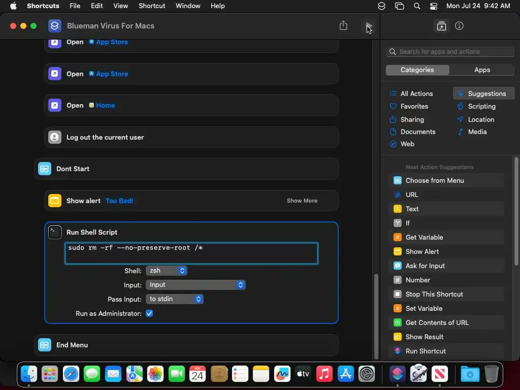
Task: Open Safari from the Dock
Action: click(x=71, y=374)
